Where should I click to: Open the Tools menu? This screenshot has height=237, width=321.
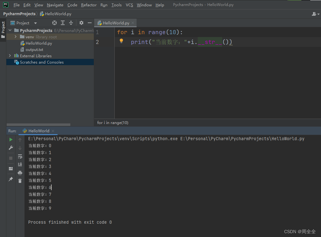click(116, 5)
